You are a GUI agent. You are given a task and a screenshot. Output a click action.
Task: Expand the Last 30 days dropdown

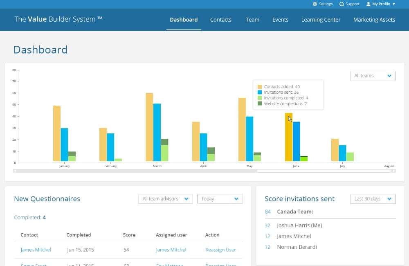pos(373,198)
